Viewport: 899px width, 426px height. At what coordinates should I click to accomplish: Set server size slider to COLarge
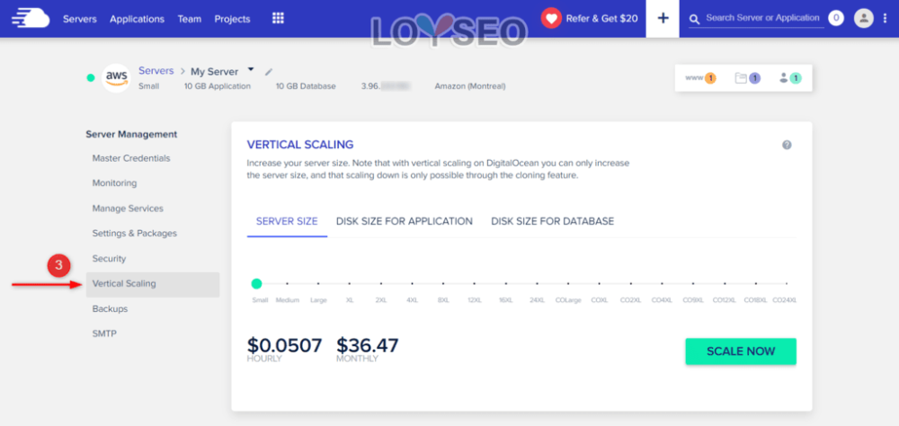click(x=568, y=284)
